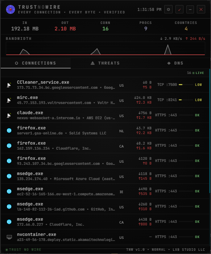Click TRUST NO WIRE footer label

pyautogui.click(x=25, y=250)
